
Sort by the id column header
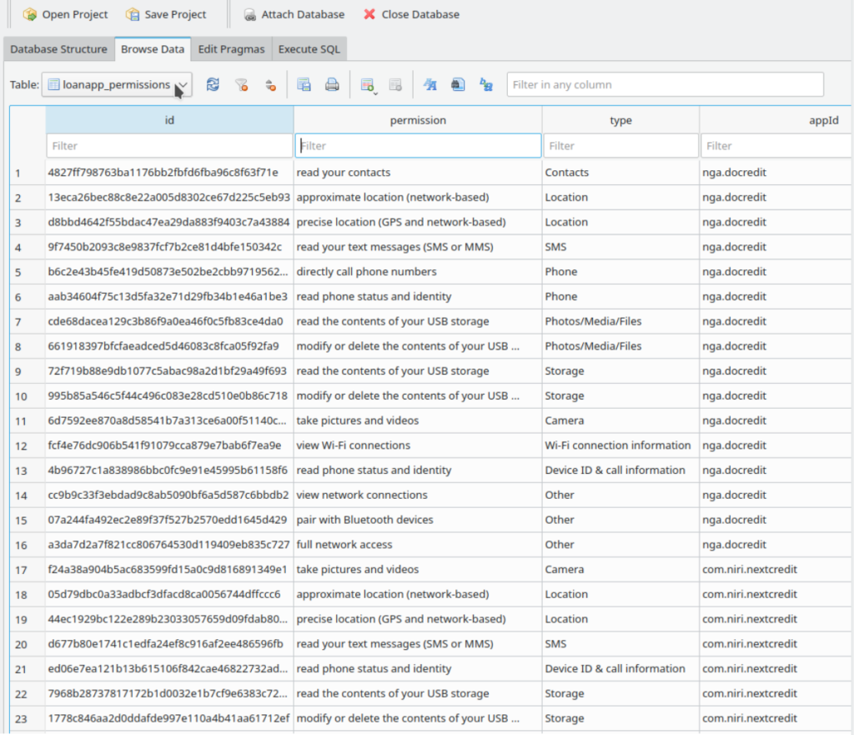pyautogui.click(x=169, y=120)
